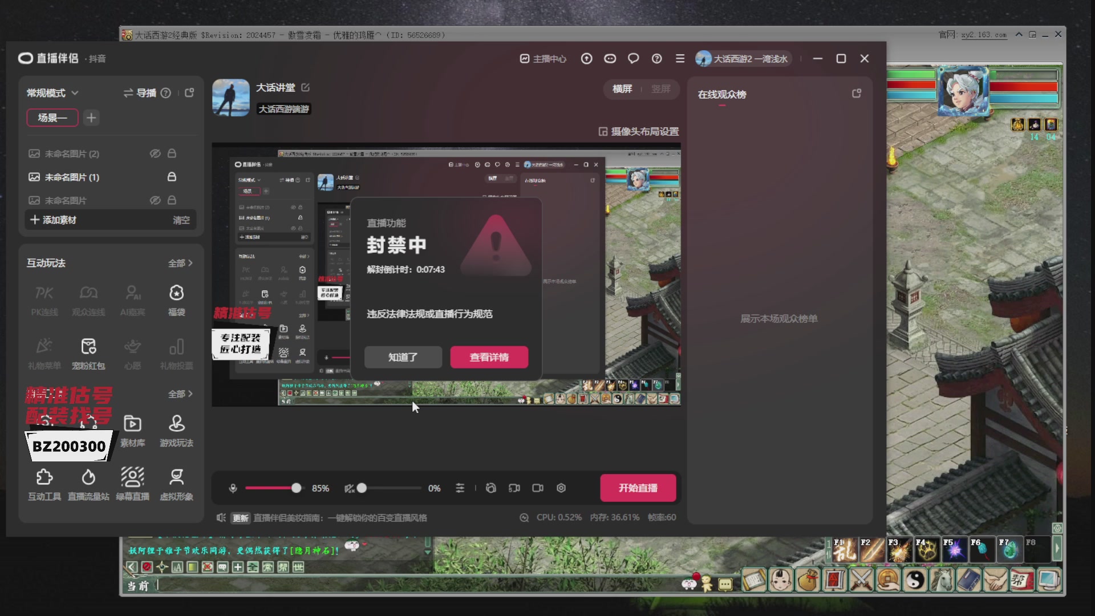Image resolution: width=1095 pixels, height=616 pixels.
Task: Click the video camera icon in control bar
Action: [x=538, y=488]
